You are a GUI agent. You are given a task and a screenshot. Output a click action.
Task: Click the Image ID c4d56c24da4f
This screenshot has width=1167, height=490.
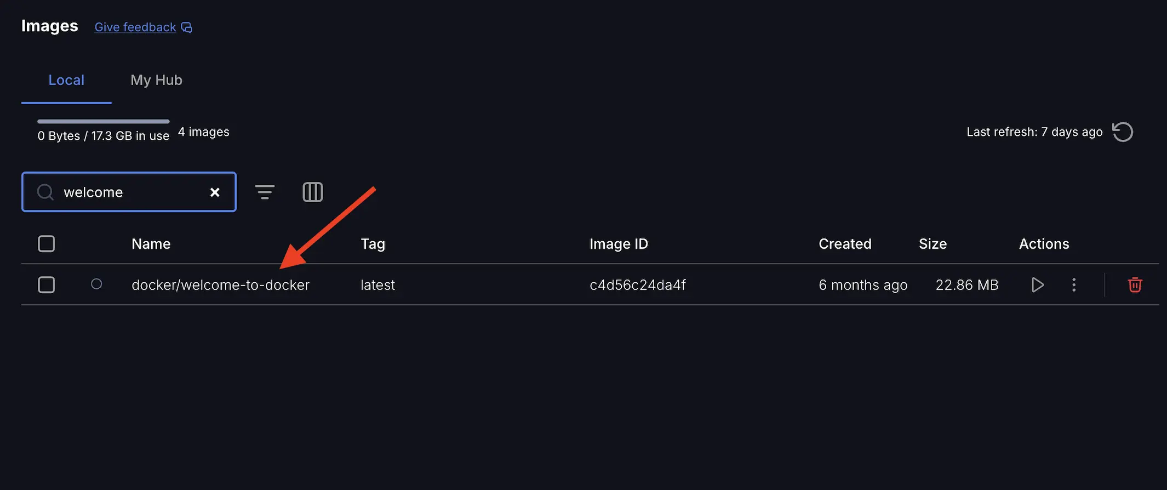pos(638,284)
